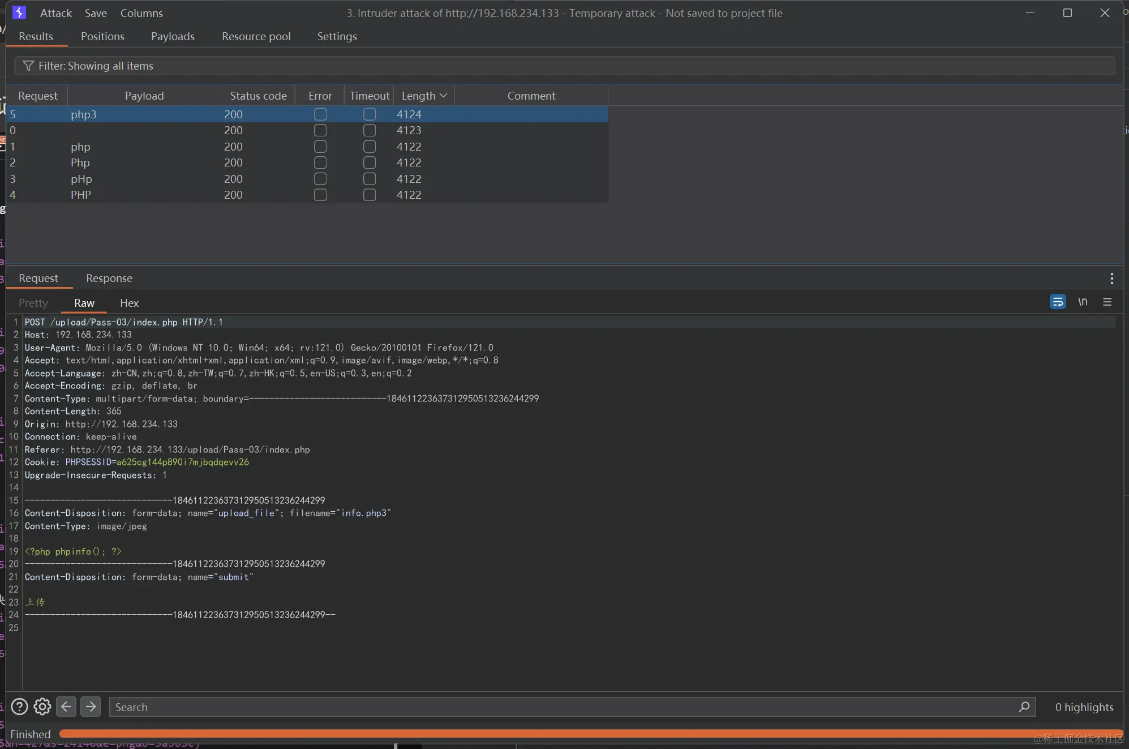This screenshot has width=1129, height=749.
Task: Close the Intruder attack window
Action: [x=1105, y=12]
